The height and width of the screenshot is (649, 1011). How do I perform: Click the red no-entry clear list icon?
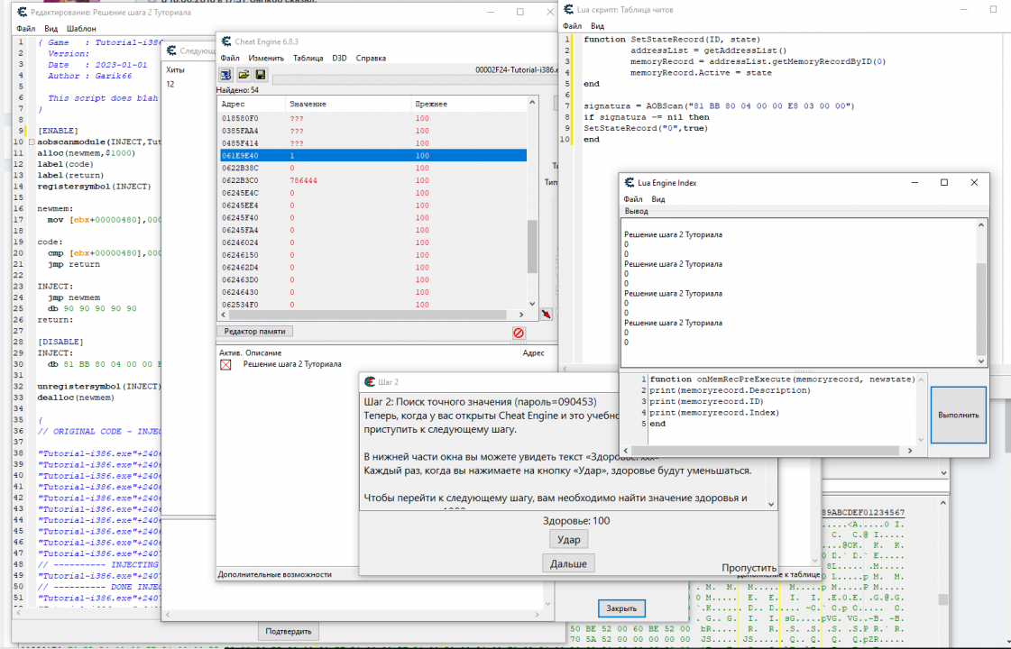(x=519, y=333)
